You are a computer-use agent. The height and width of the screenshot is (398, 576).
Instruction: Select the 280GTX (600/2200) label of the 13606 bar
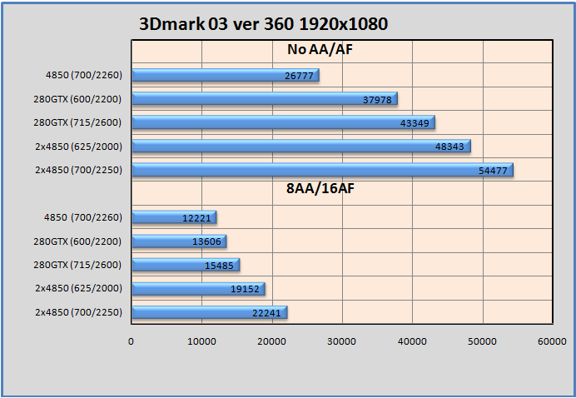(77, 241)
